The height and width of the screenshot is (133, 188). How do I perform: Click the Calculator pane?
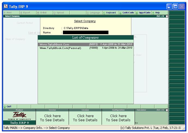[x=151, y=118]
